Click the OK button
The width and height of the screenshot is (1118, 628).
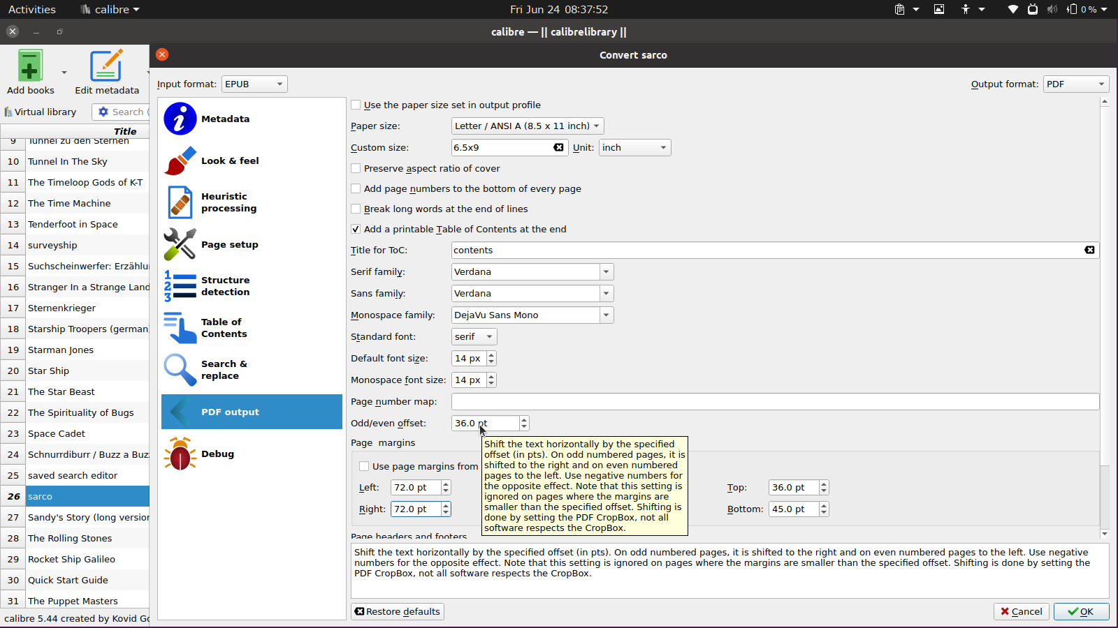pyautogui.click(x=1081, y=611)
